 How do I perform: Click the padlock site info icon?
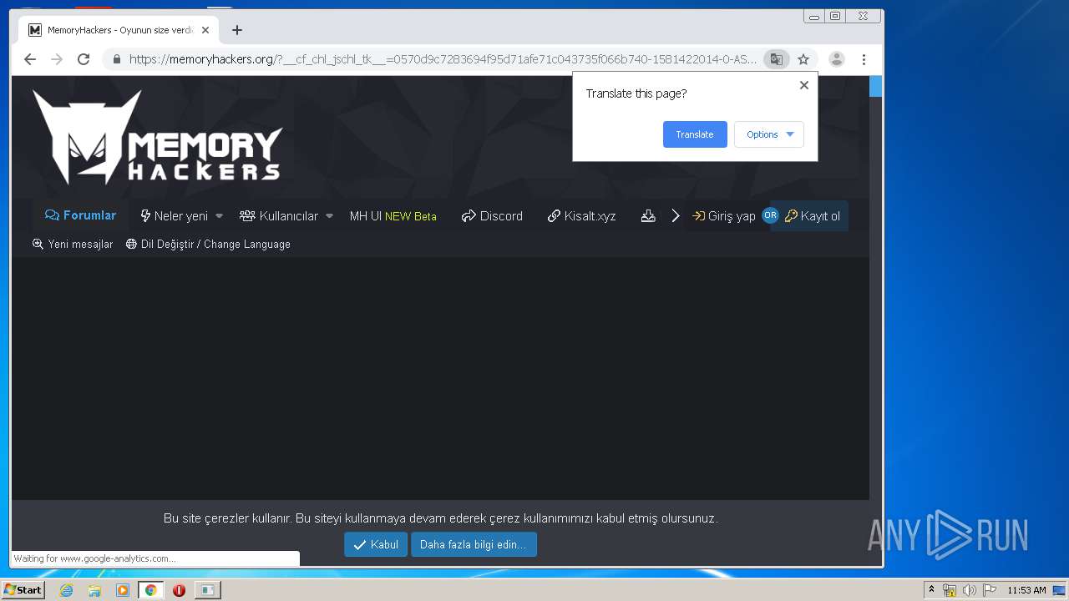[116, 59]
